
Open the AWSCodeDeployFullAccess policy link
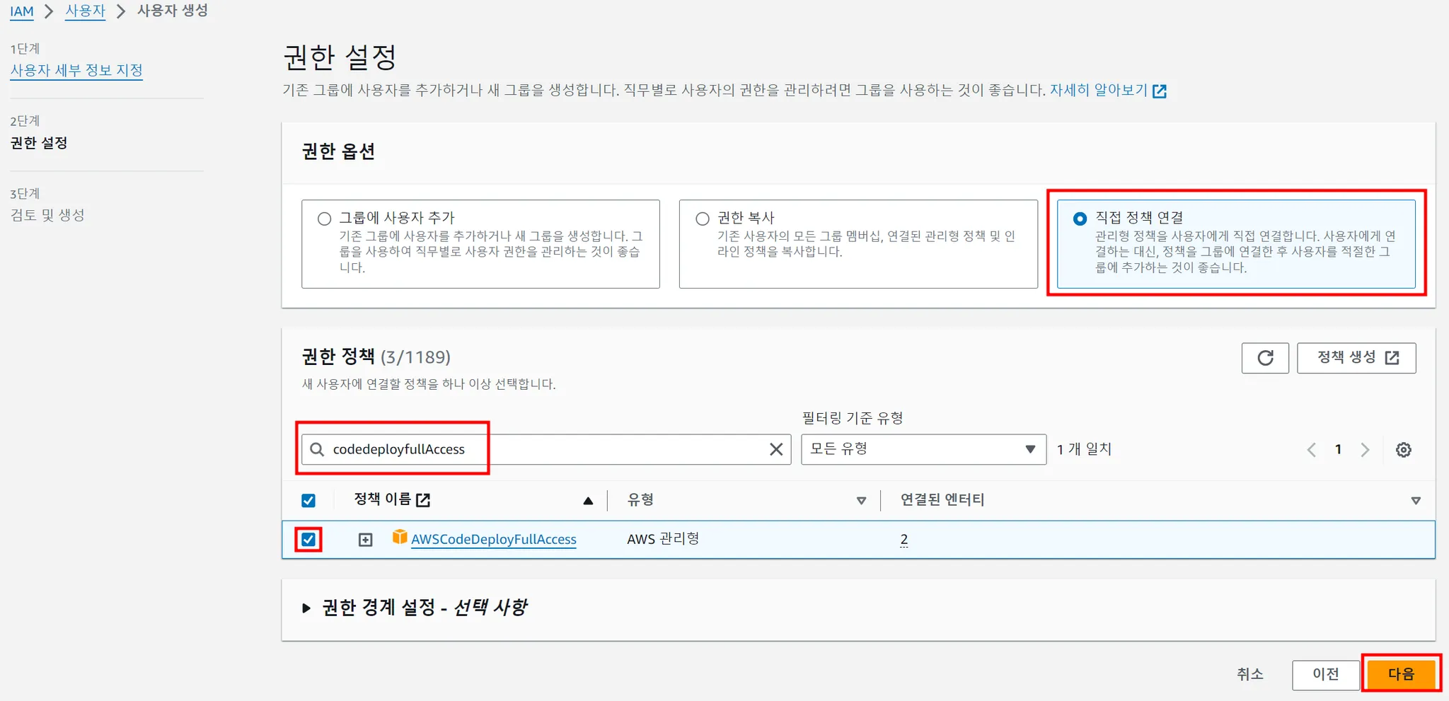(494, 540)
